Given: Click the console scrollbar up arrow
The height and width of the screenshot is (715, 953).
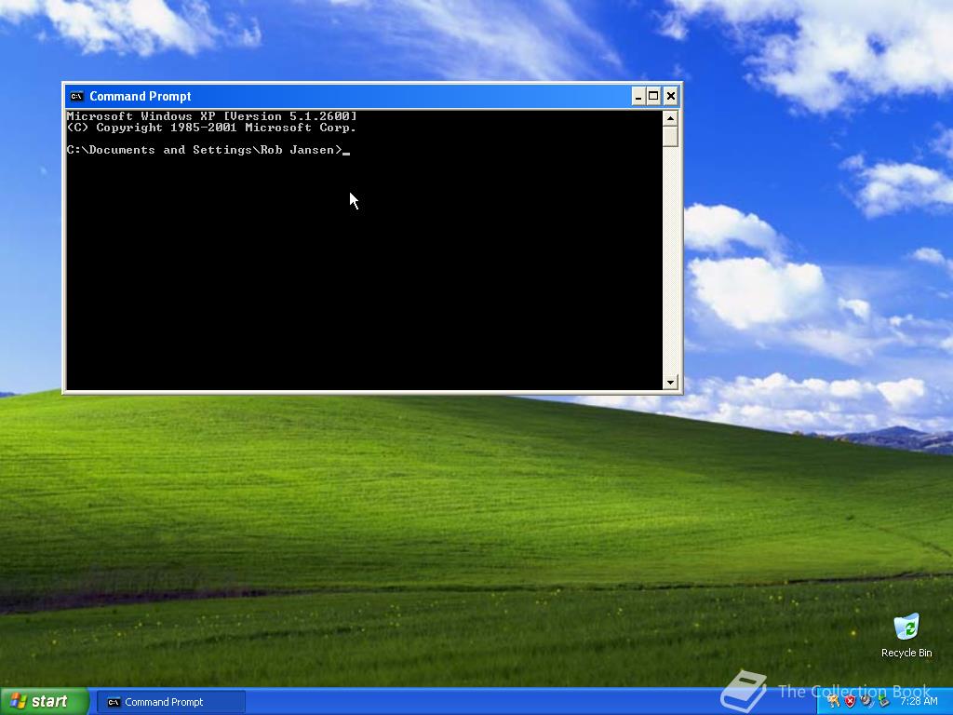Looking at the screenshot, I should click(x=670, y=118).
